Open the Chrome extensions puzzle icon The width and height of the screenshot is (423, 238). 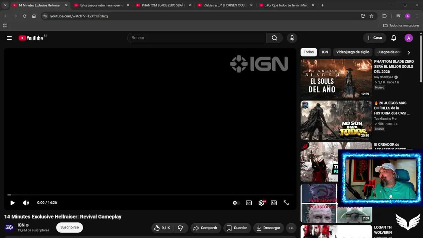[384, 16]
